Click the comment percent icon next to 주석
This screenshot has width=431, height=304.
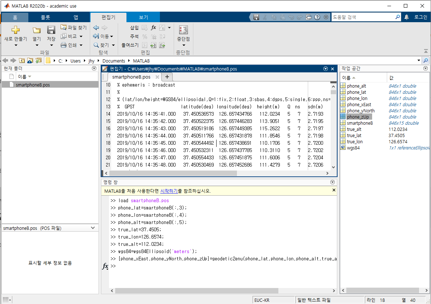coord(145,36)
